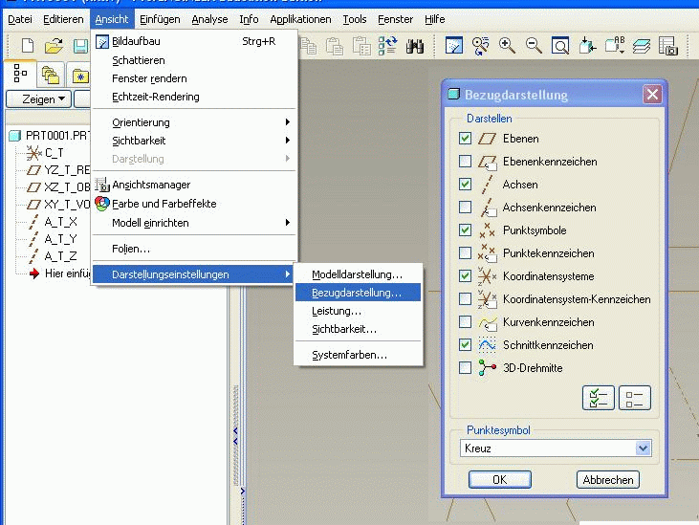
Task: Click the OK button
Action: 499,479
